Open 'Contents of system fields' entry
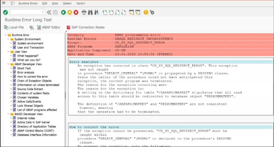 [x=33, y=93]
